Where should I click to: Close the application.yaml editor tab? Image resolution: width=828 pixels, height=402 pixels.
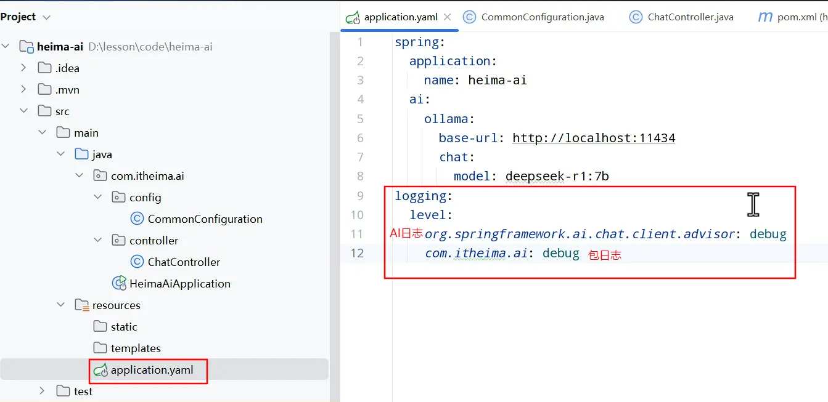point(448,17)
